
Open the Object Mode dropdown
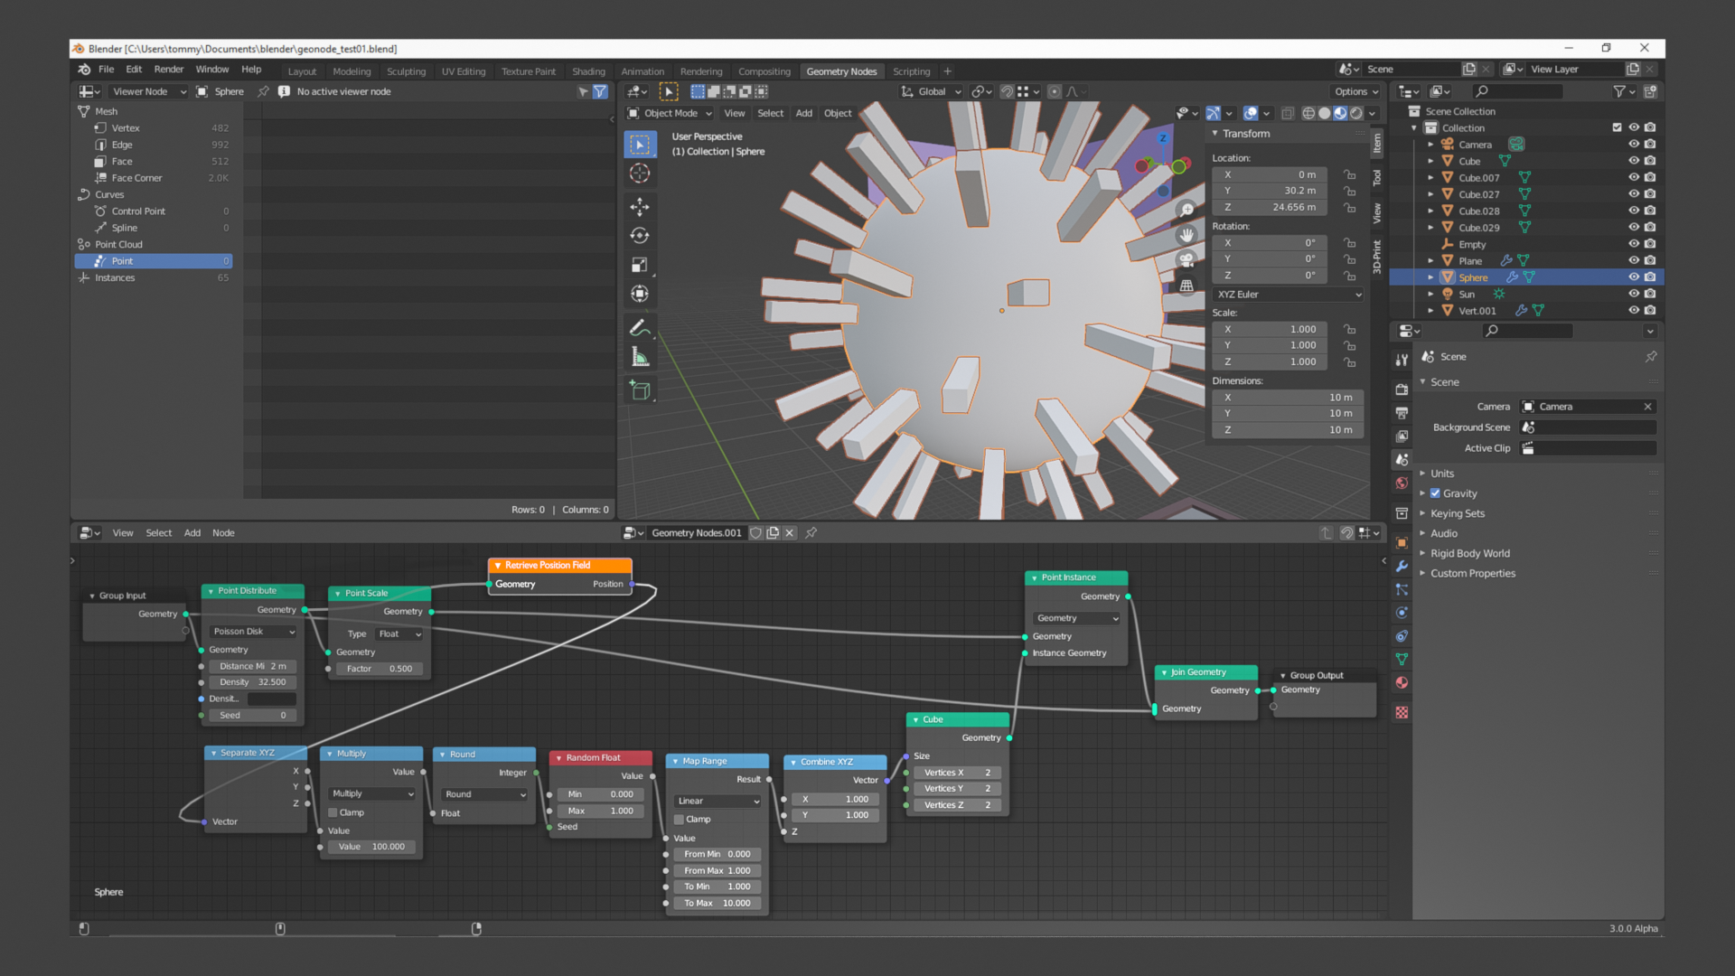[x=670, y=114]
